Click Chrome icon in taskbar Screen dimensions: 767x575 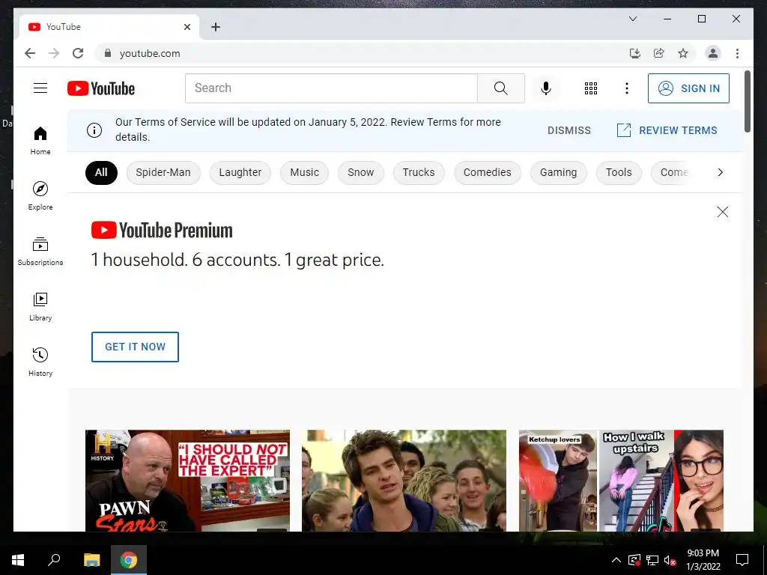click(129, 560)
